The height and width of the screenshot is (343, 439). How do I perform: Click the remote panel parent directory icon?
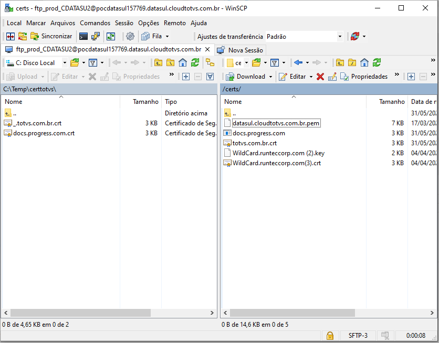(x=340, y=63)
